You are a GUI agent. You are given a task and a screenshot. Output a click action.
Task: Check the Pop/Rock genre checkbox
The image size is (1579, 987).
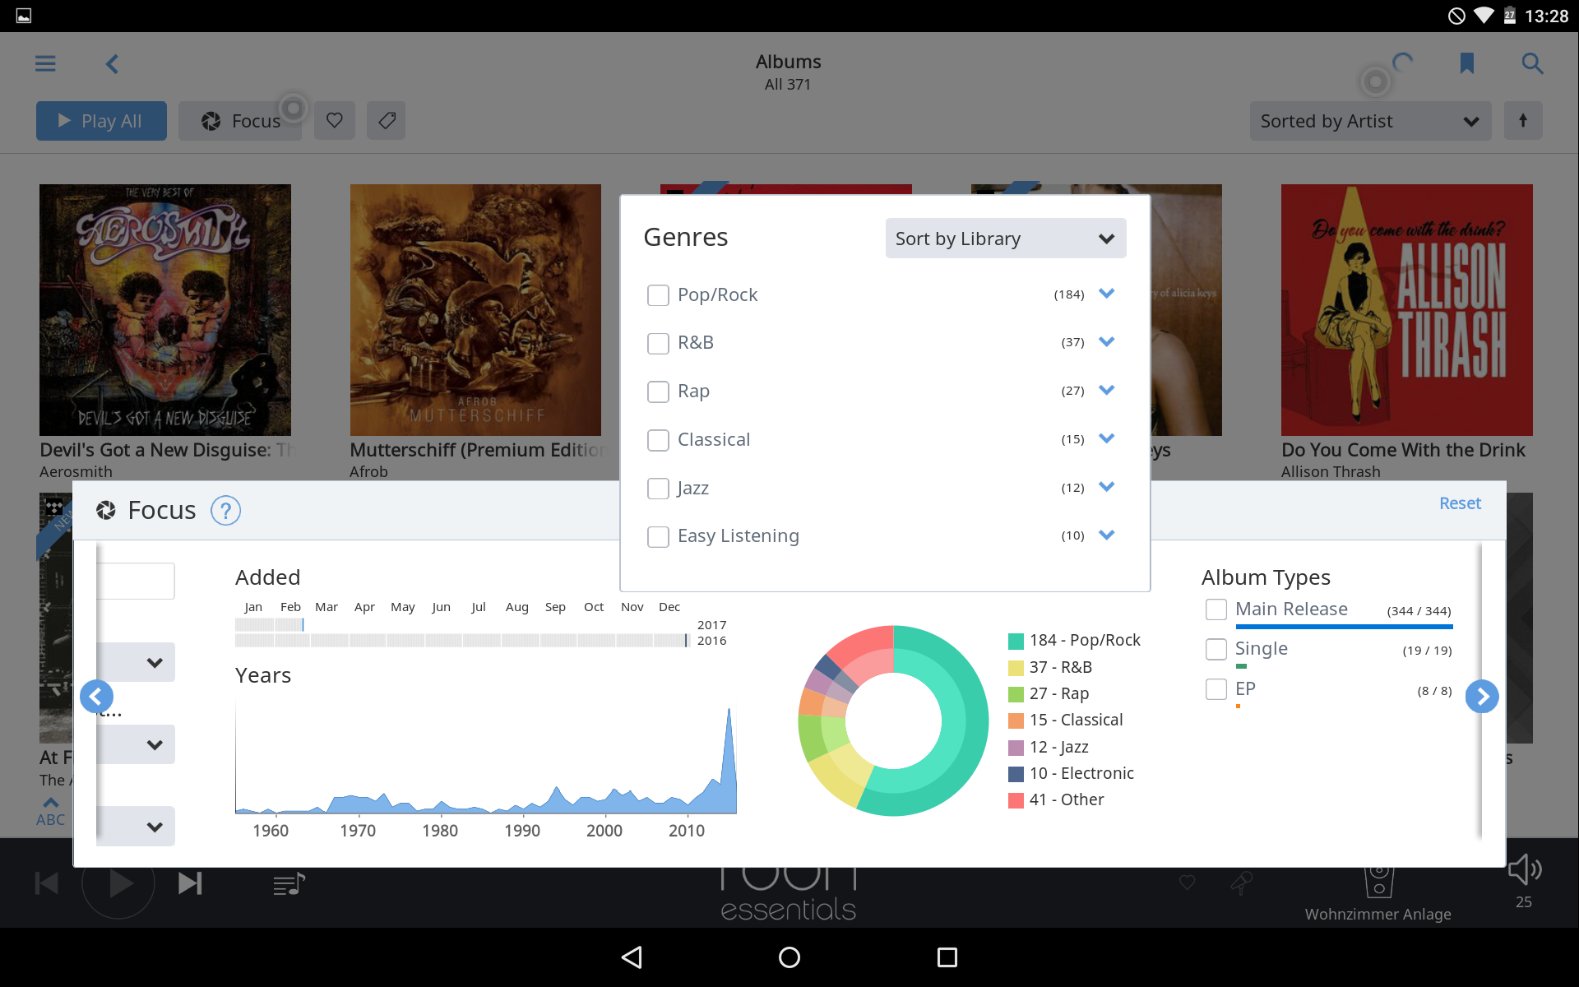[658, 295]
